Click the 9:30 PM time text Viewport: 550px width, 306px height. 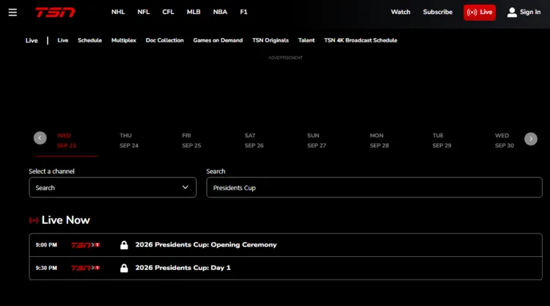point(46,268)
